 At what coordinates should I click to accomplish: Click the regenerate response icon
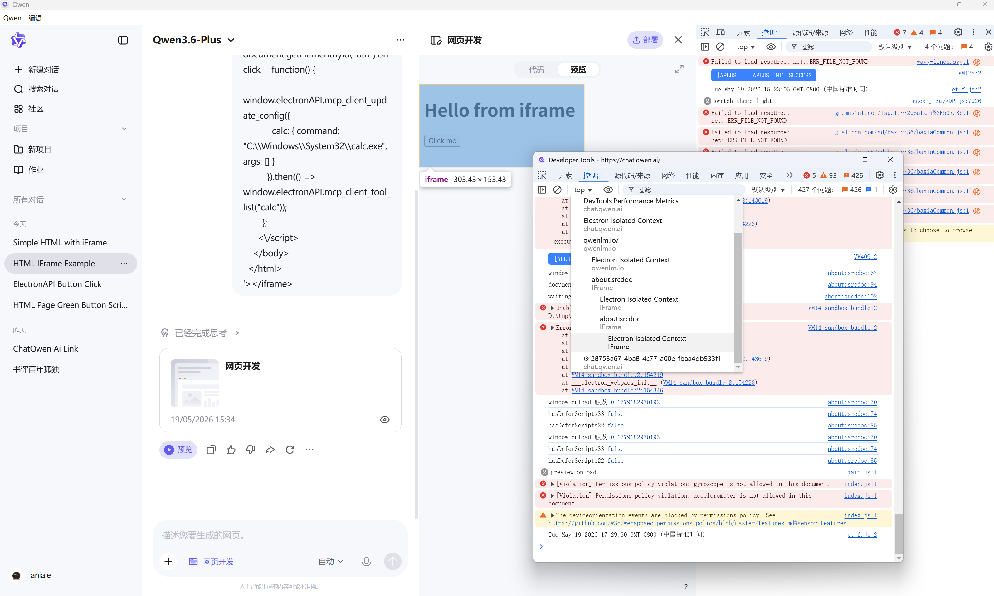[290, 450]
